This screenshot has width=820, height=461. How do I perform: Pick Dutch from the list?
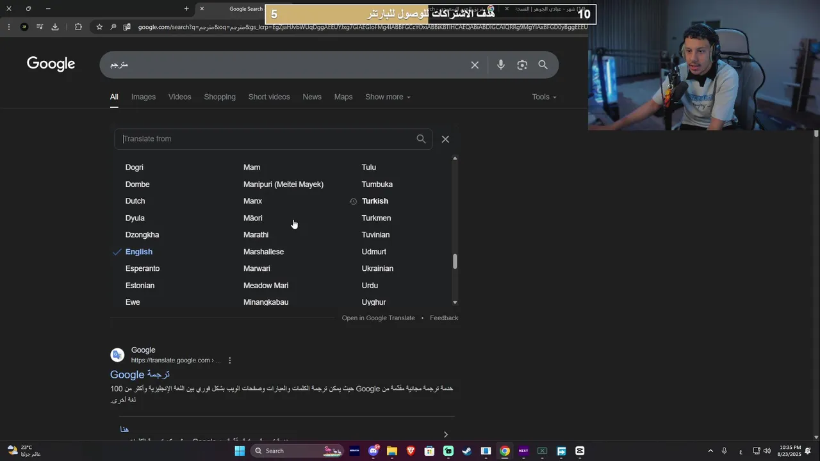coord(135,201)
